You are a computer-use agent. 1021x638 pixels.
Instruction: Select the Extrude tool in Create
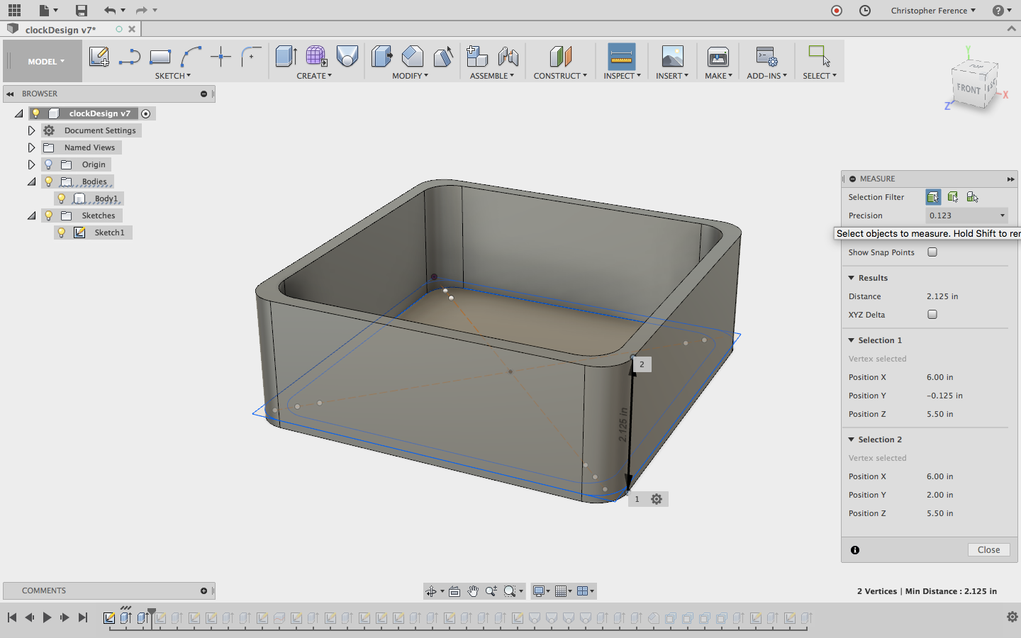tap(286, 57)
